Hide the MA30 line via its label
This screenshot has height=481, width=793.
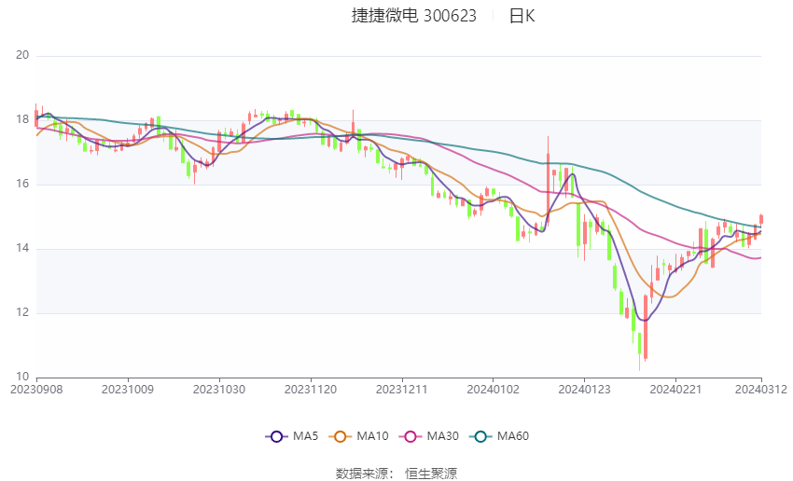[442, 436]
